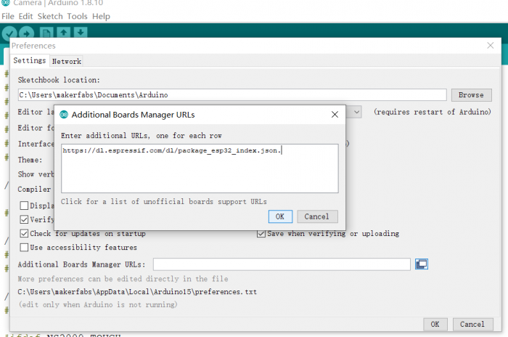This screenshot has width=508, height=337.
Task: Click the Upload arrow toolbar icon
Action: point(27,33)
